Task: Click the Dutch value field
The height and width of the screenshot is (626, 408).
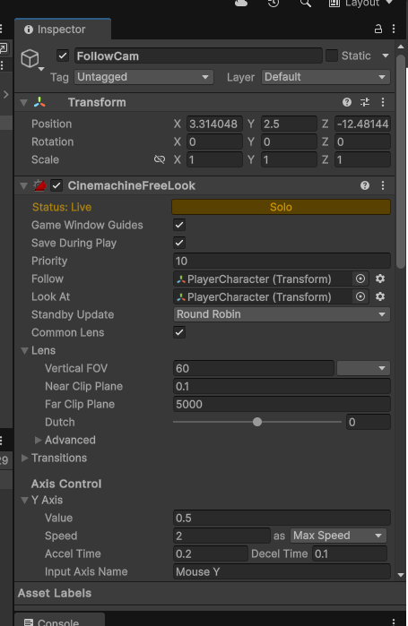Action: [x=369, y=422]
